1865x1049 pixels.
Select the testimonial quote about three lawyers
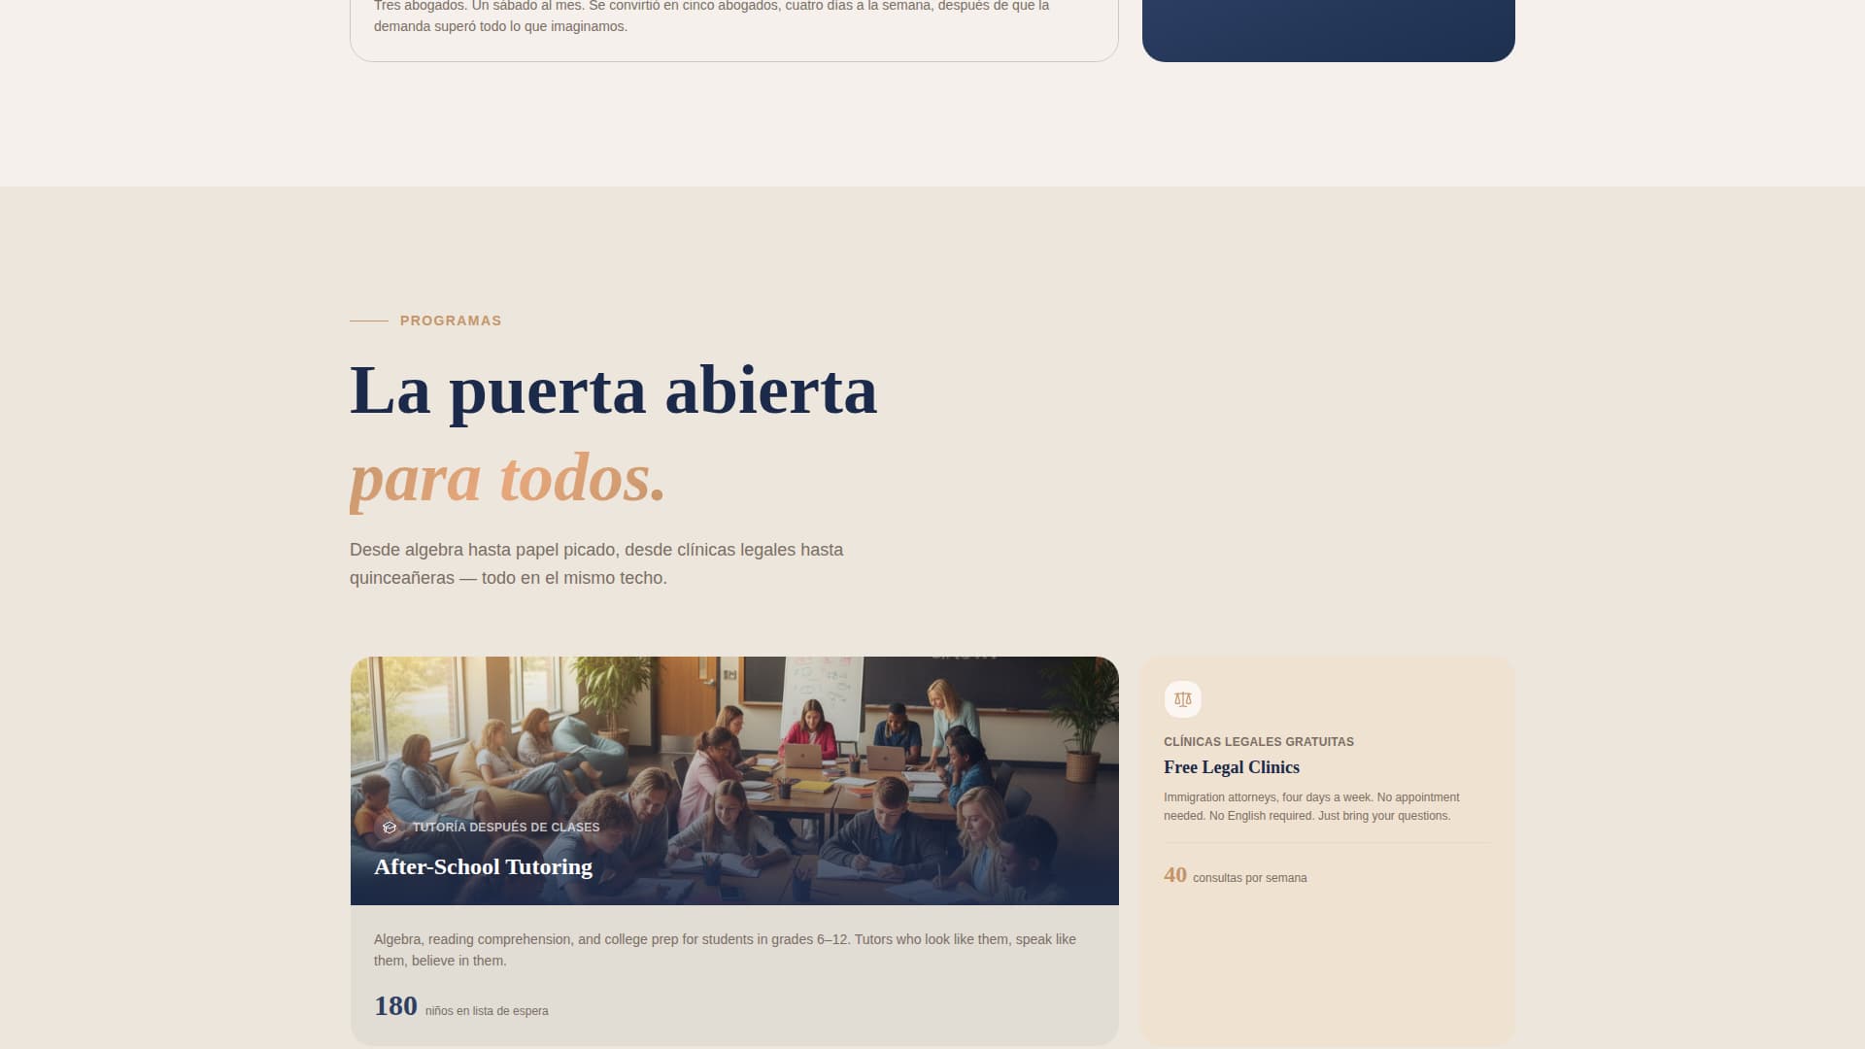711,15
